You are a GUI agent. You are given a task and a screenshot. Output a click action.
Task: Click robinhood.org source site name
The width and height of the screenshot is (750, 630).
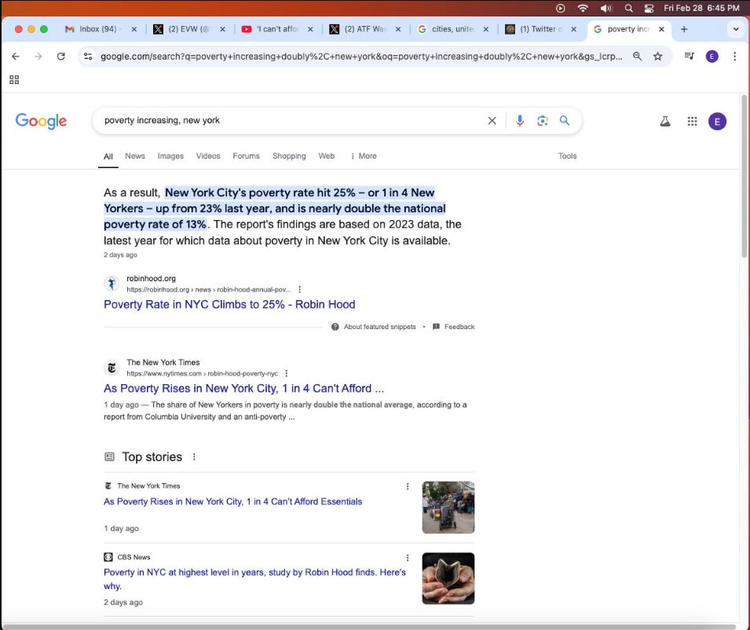151,278
